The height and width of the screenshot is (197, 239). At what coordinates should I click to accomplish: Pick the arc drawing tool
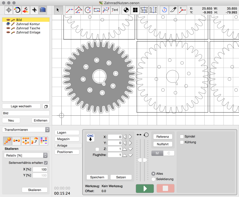click(x=88, y=10)
